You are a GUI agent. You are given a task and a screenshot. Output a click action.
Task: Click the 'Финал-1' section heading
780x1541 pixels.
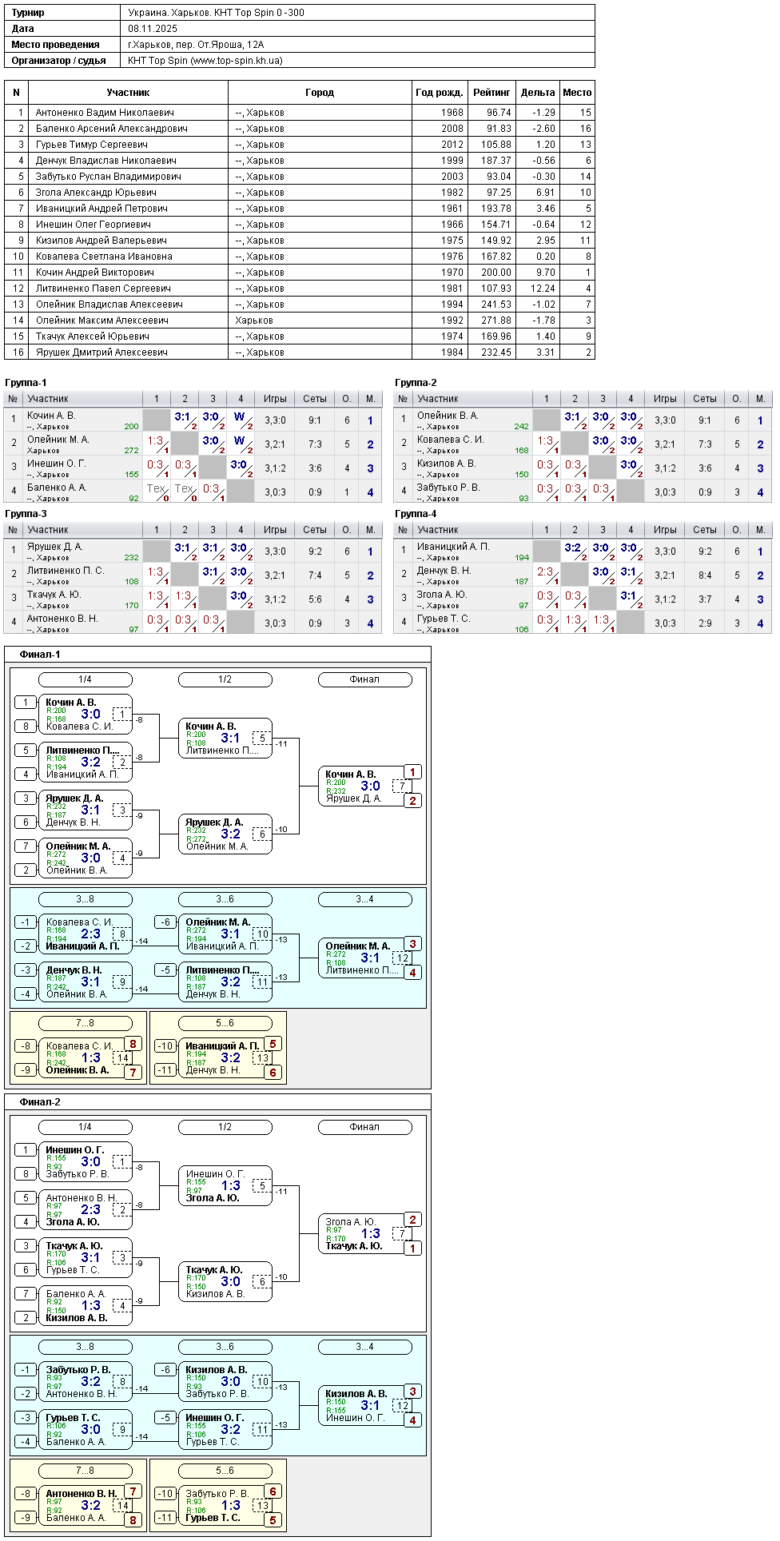pyautogui.click(x=40, y=655)
